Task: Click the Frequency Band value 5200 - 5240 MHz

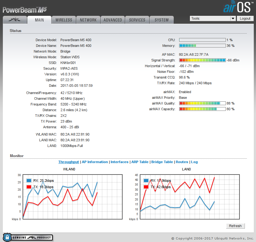Action: pyautogui.click(x=73, y=104)
